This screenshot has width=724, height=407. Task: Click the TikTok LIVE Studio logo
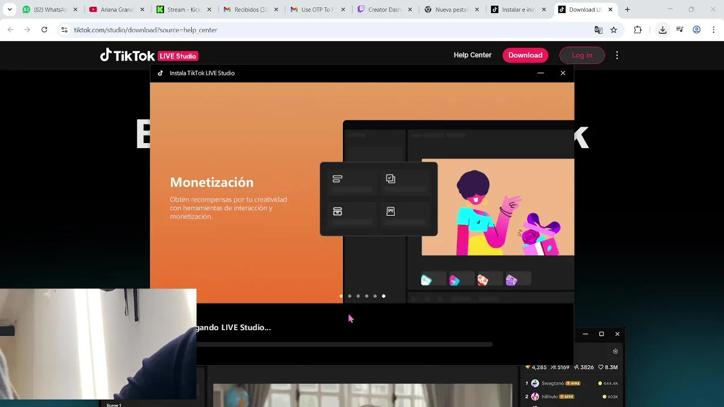tap(149, 55)
